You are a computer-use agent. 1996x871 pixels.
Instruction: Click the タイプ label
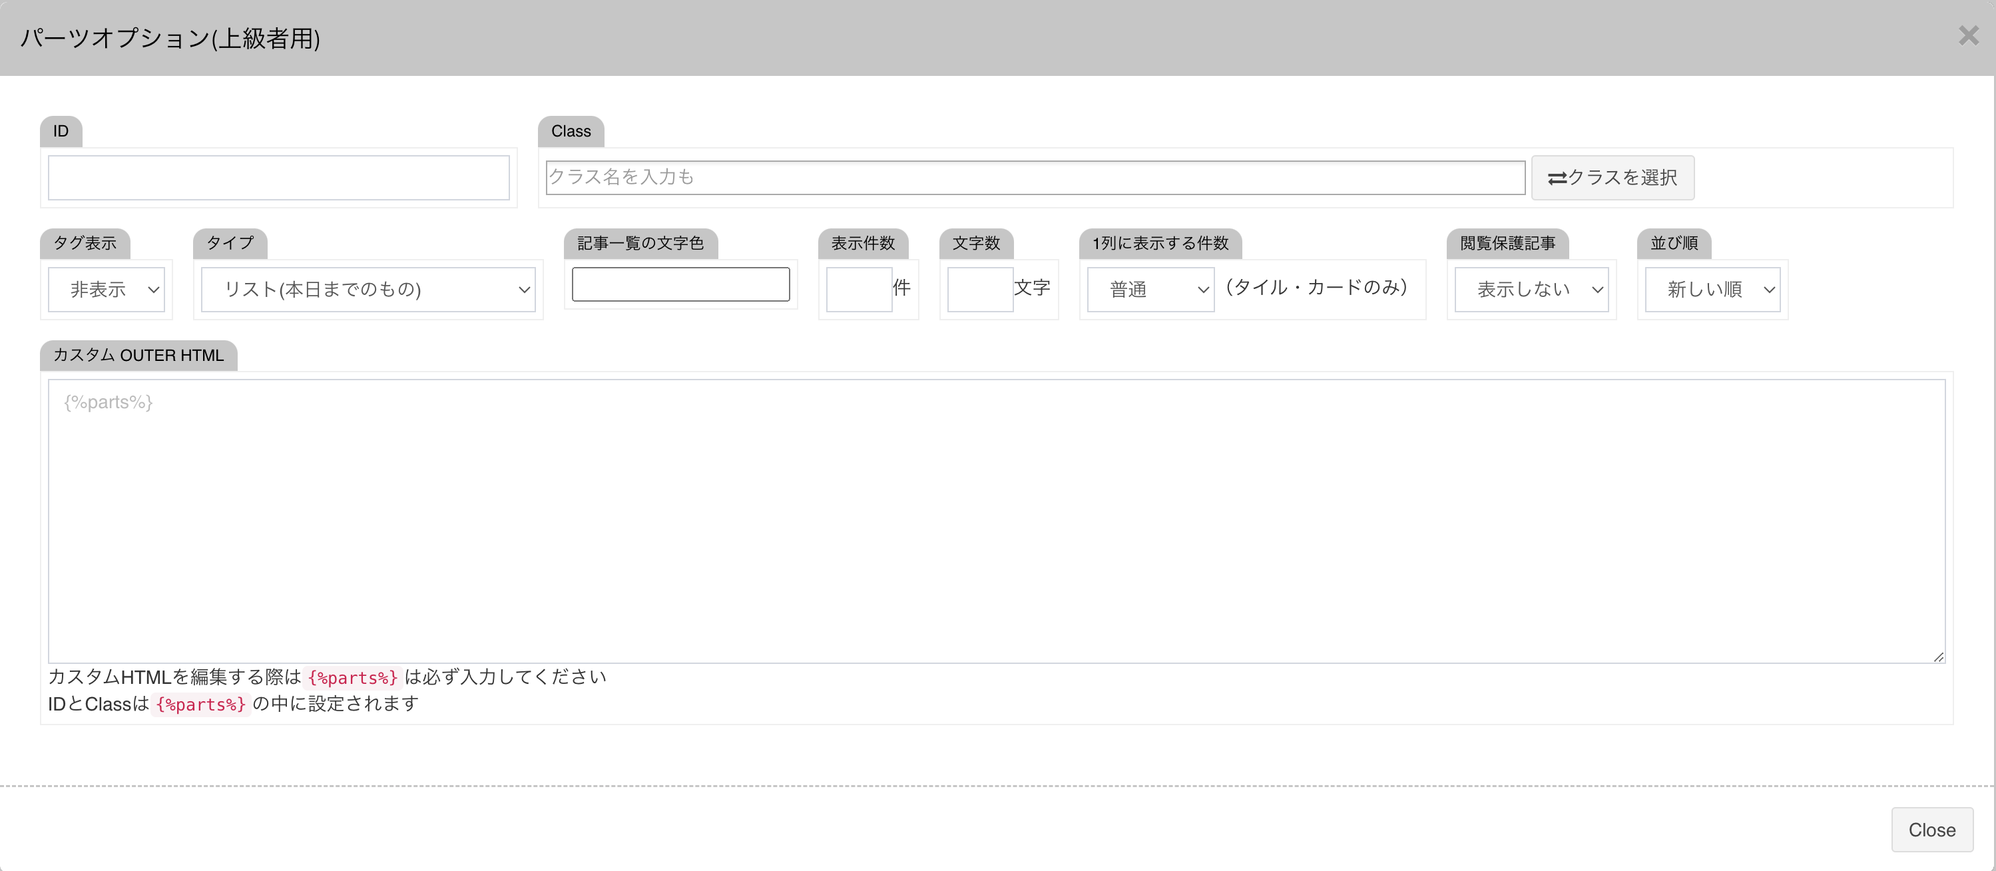coord(230,242)
